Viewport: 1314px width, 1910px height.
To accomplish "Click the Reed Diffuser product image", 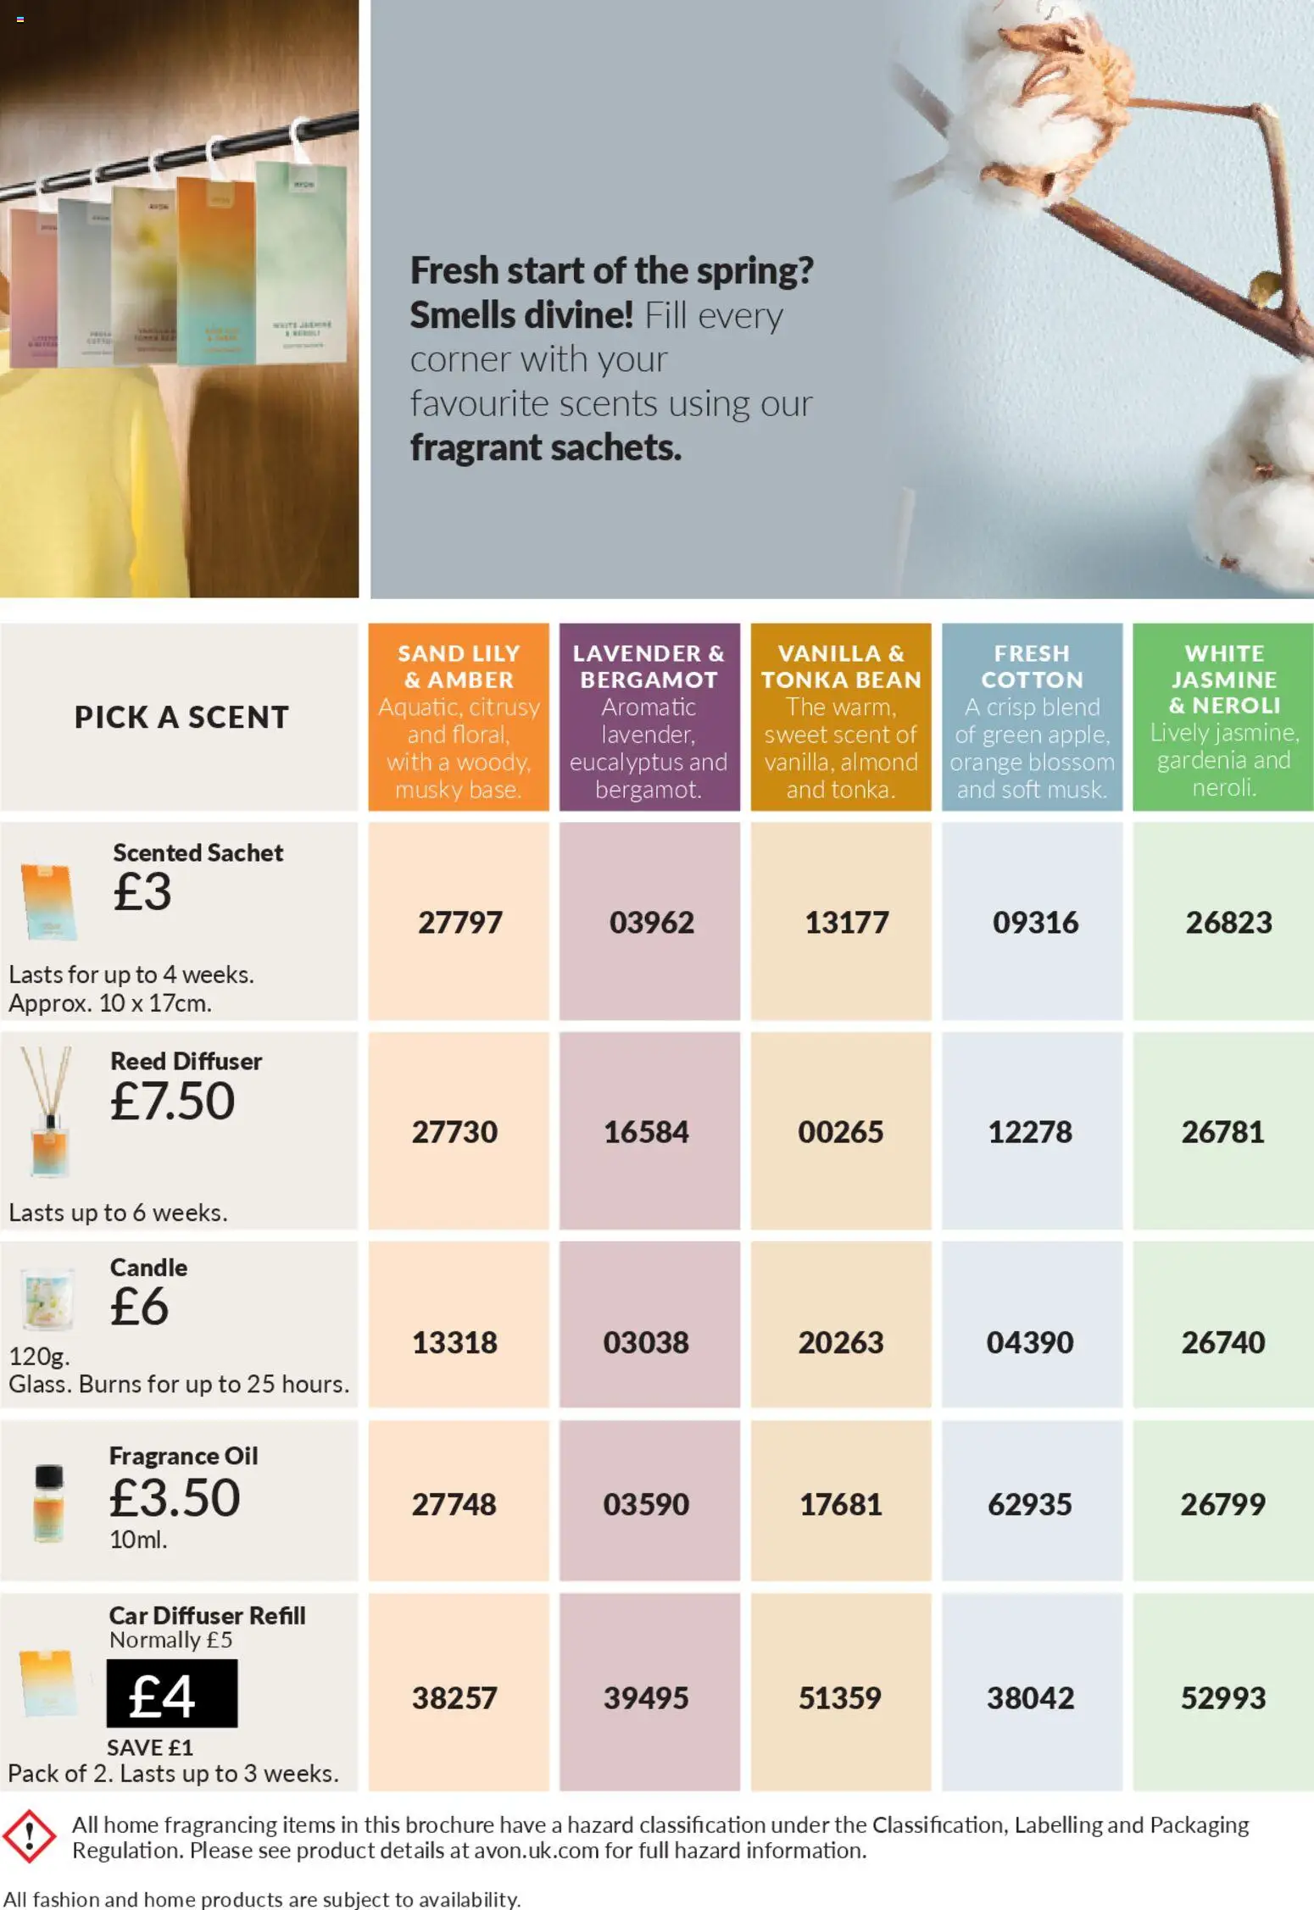I will coord(47,1111).
